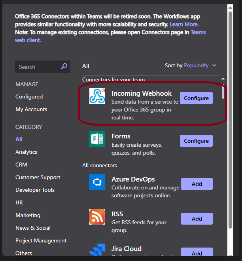Viewport: 242px width, 261px height.
Task: Click the Incoming Webhook connector icon
Action: [x=97, y=96]
